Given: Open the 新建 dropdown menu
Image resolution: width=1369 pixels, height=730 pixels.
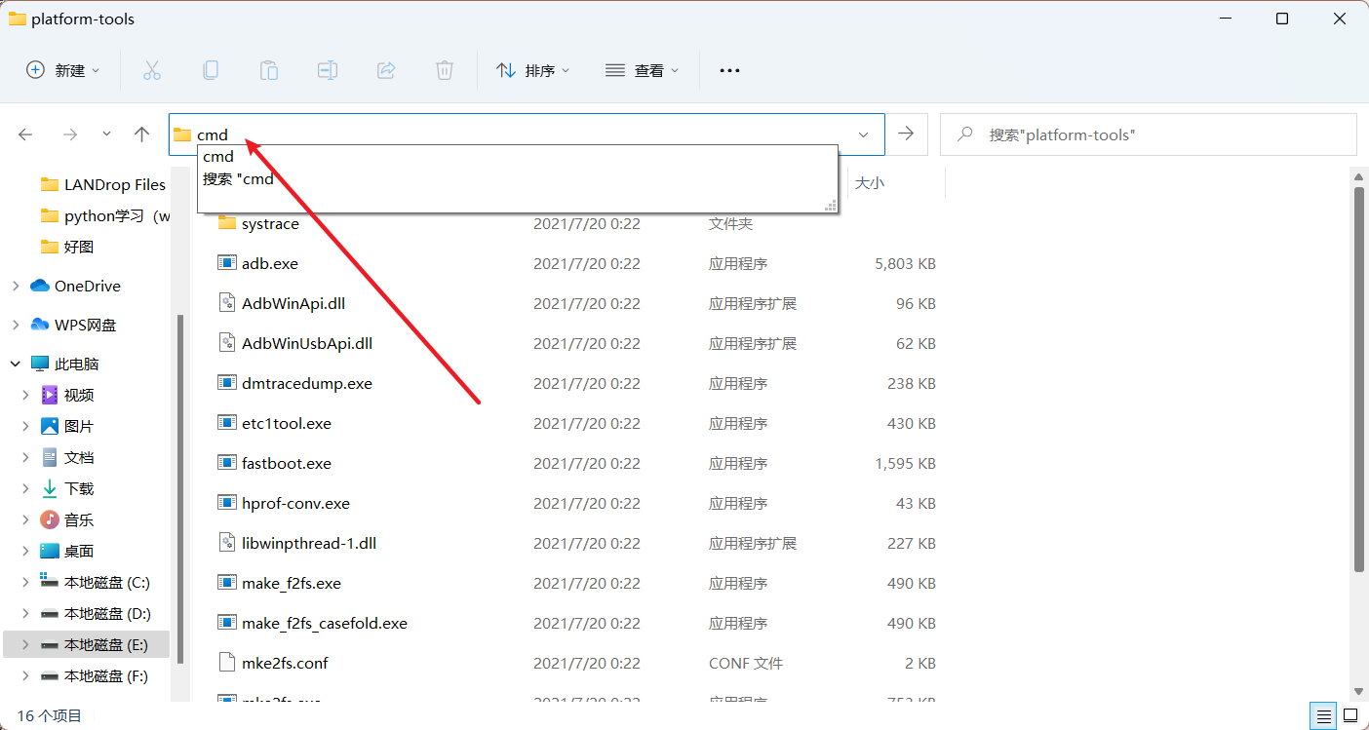Looking at the screenshot, I should pos(63,70).
